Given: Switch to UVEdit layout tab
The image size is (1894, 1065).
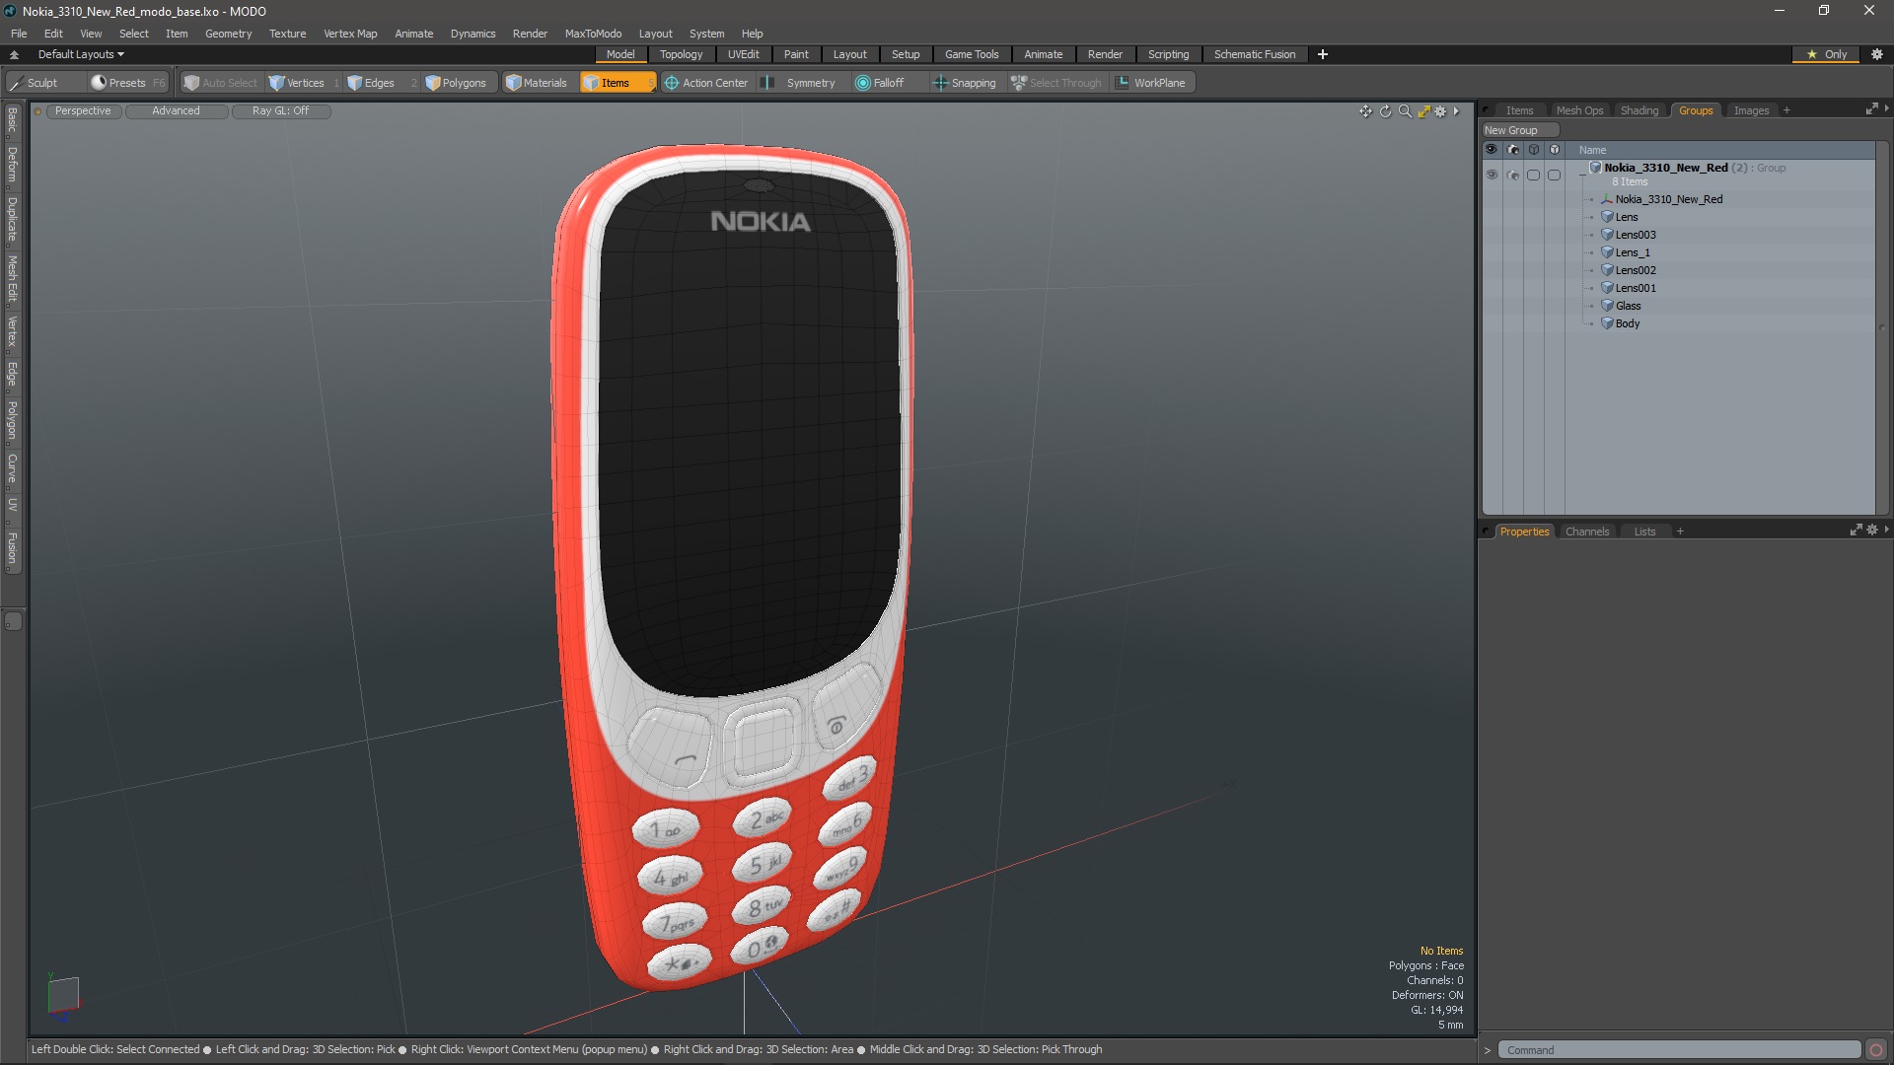Looking at the screenshot, I should 743,54.
